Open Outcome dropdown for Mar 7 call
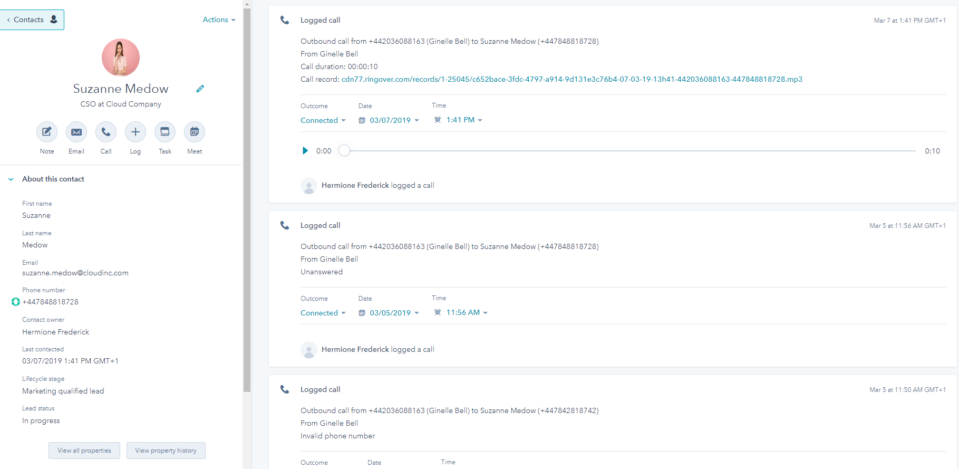The height and width of the screenshot is (469, 959). pos(323,120)
